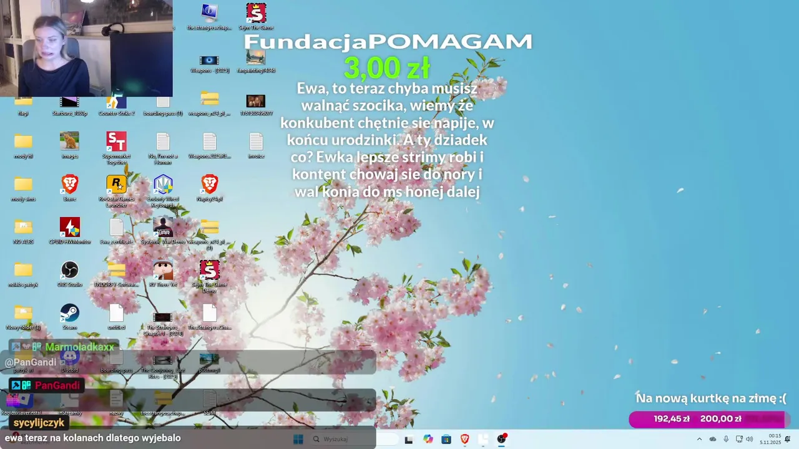Click the Marmoladkaxx chat username
The height and width of the screenshot is (449, 799).
[80, 347]
